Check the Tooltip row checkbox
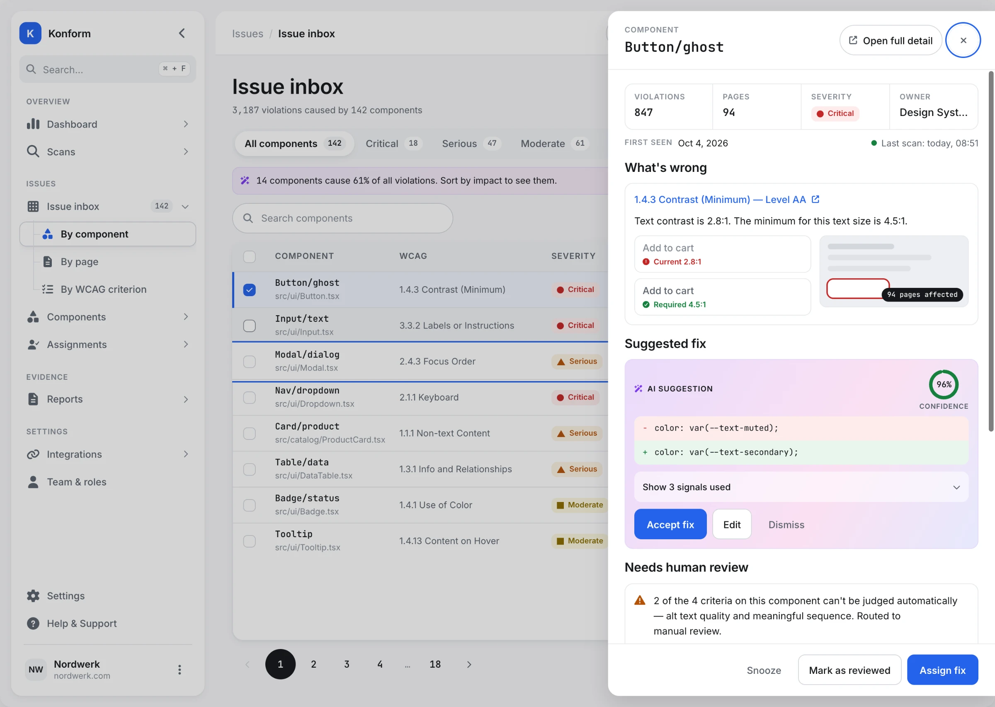995x707 pixels. point(249,541)
